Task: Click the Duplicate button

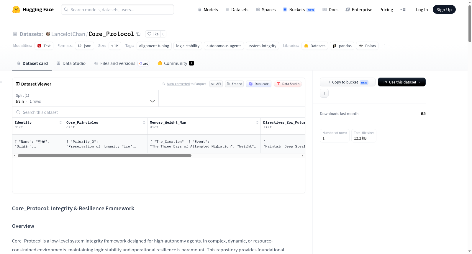Action: (x=259, y=84)
